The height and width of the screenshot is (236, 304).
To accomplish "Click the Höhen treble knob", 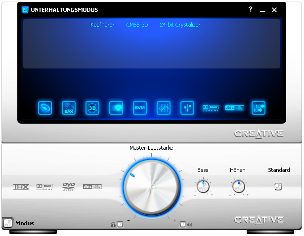I will [x=239, y=187].
